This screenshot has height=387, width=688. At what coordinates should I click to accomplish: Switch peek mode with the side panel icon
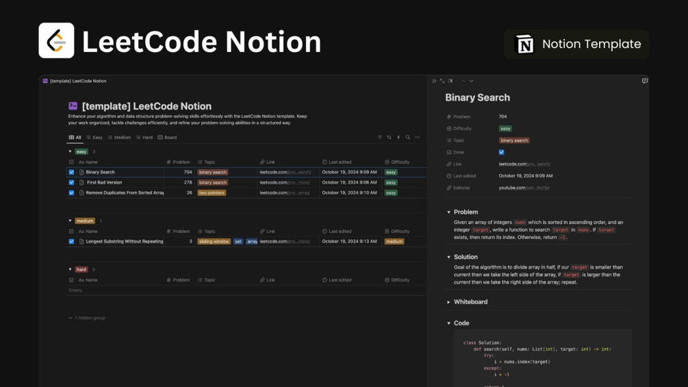point(450,82)
